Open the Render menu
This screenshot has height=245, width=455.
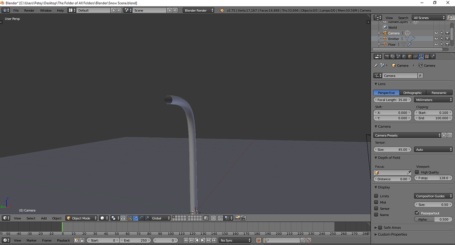(29, 11)
